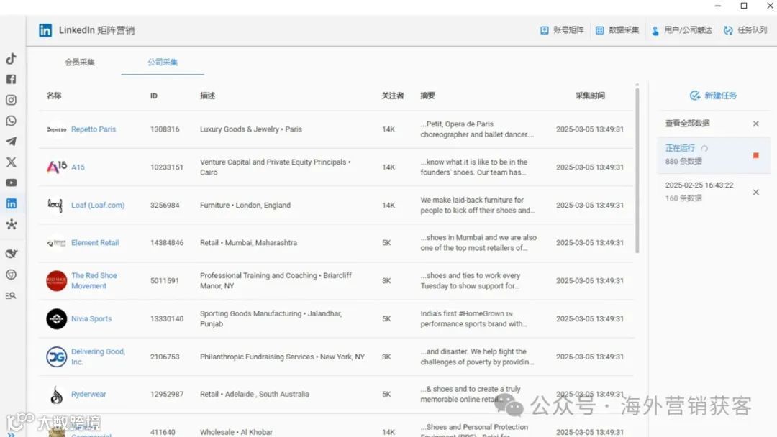Close the 查看全部数据 entry
The width and height of the screenshot is (777, 437).
point(755,124)
